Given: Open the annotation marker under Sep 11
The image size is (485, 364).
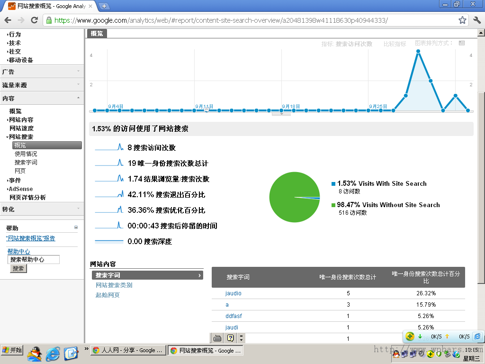Looking at the screenshot, I should [x=207, y=109].
